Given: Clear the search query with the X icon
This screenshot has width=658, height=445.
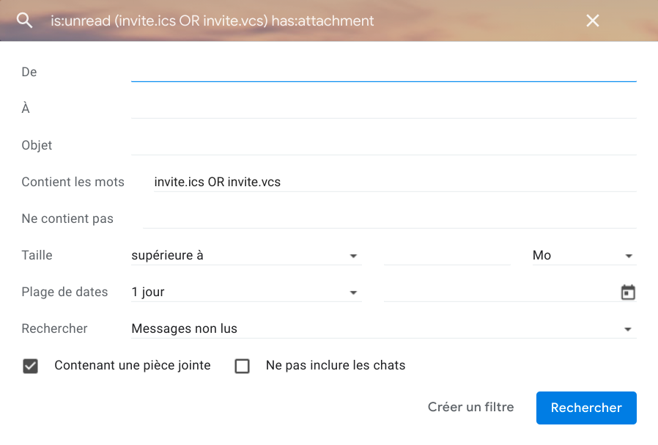Looking at the screenshot, I should point(593,21).
